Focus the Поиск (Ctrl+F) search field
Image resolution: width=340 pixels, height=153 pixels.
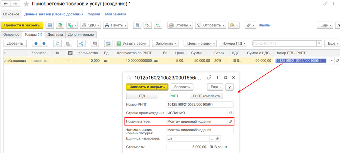coord(284,44)
